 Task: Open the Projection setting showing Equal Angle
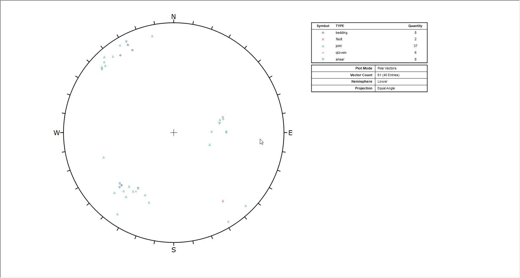tap(386, 88)
